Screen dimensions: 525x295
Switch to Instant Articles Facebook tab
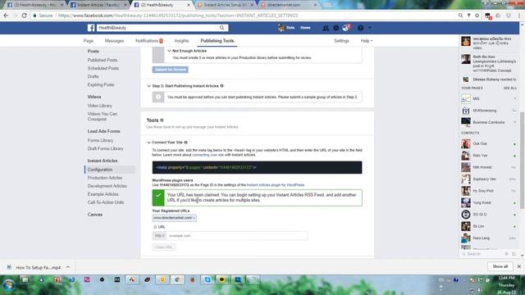point(98,5)
